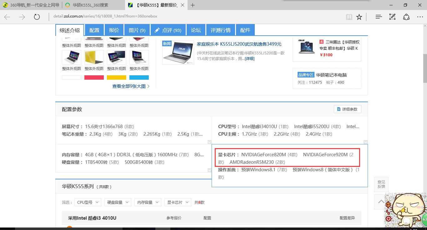Click the NVIDIAGeForce820M graphics option
Screen dimensions: 427x230
click(x=264, y=155)
